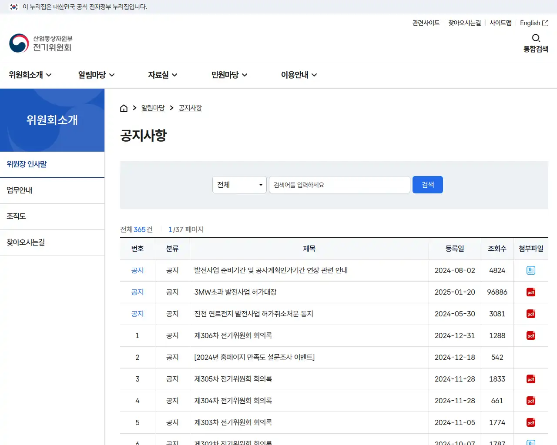The width and height of the screenshot is (557, 445).
Task: Download the PDF for 제305차 회의록
Action: 531,379
